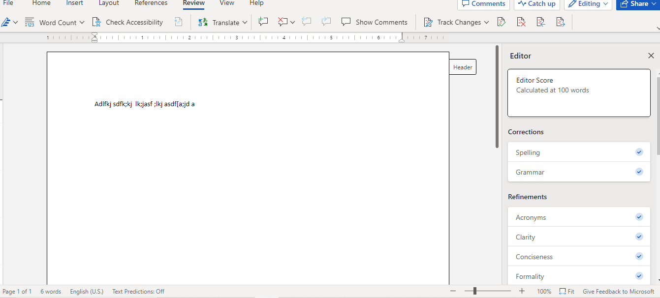
Task: Switch to the Home ribbon tab
Action: [x=41, y=3]
